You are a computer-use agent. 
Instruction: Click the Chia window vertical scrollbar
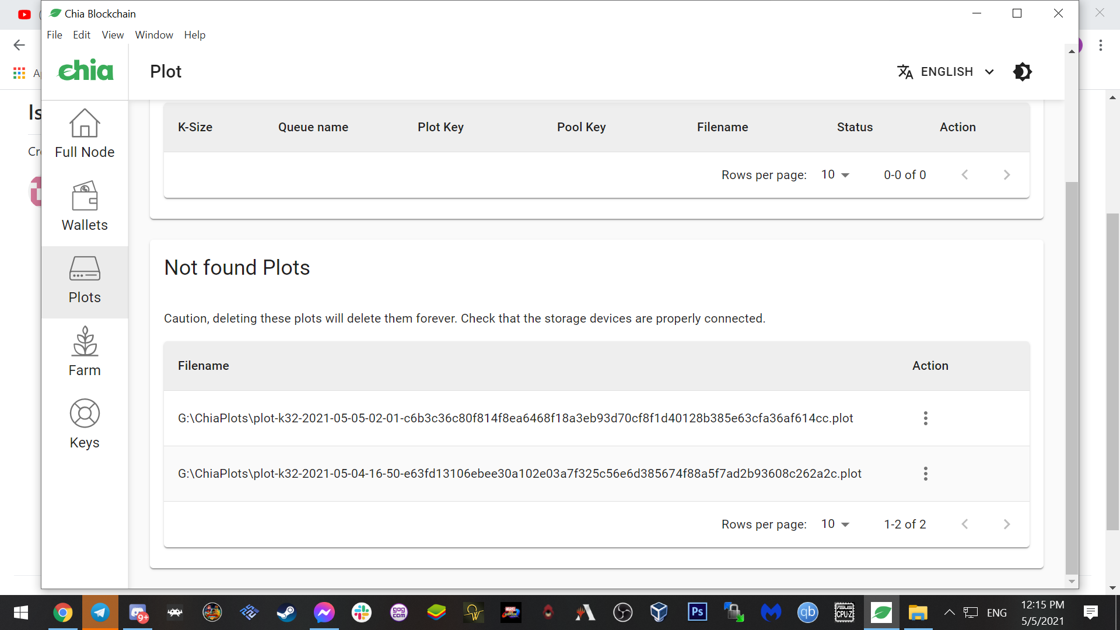1072,378
